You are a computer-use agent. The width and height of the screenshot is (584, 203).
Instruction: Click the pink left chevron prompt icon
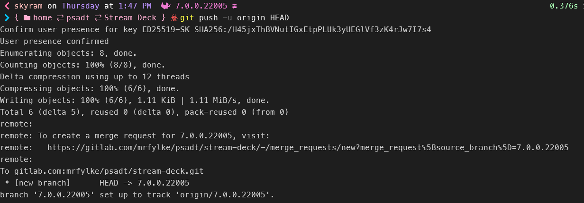pyautogui.click(x=7, y=6)
